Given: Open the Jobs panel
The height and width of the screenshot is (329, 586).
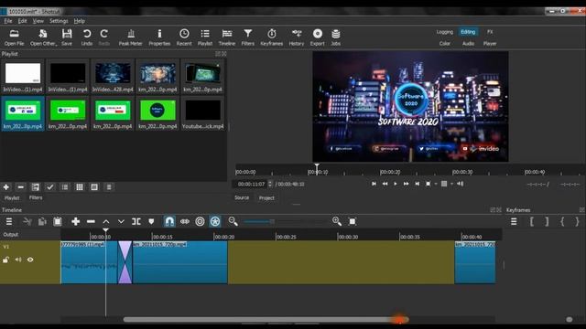Looking at the screenshot, I should pos(336,37).
